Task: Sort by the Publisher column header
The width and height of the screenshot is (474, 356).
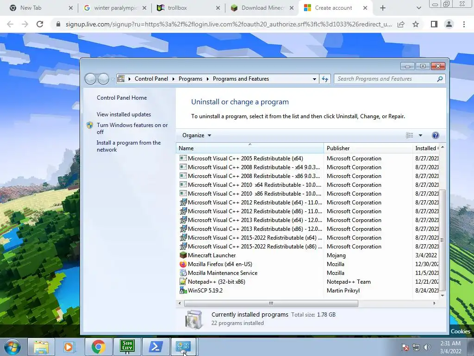Action: [x=368, y=148]
